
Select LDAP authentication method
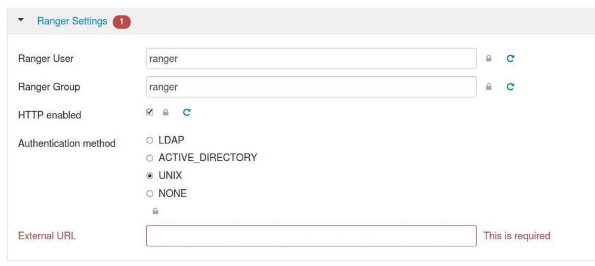coord(150,140)
